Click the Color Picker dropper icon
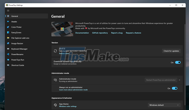Viewport: 189px width, 110px height. [x=8, y=27]
